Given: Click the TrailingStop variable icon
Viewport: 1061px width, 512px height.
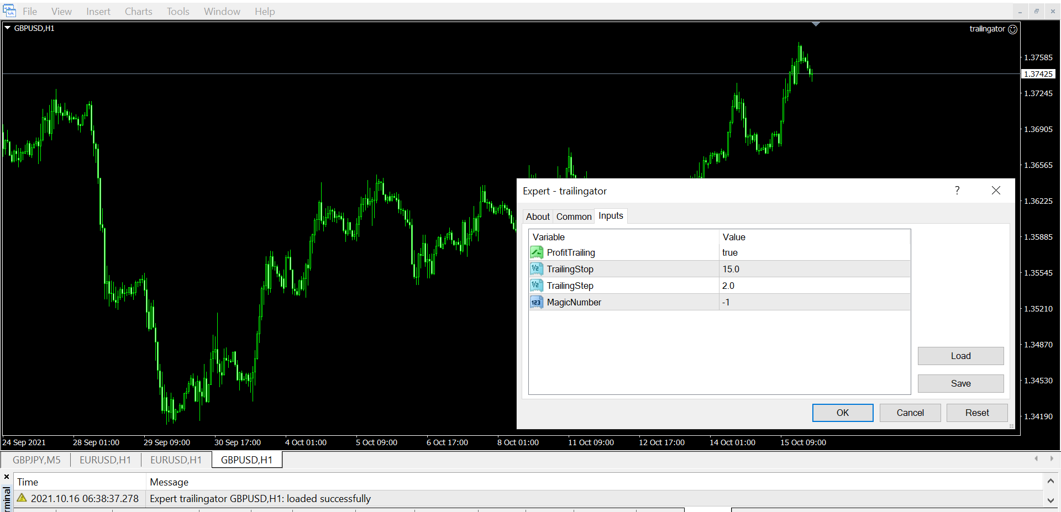Looking at the screenshot, I should 536,269.
